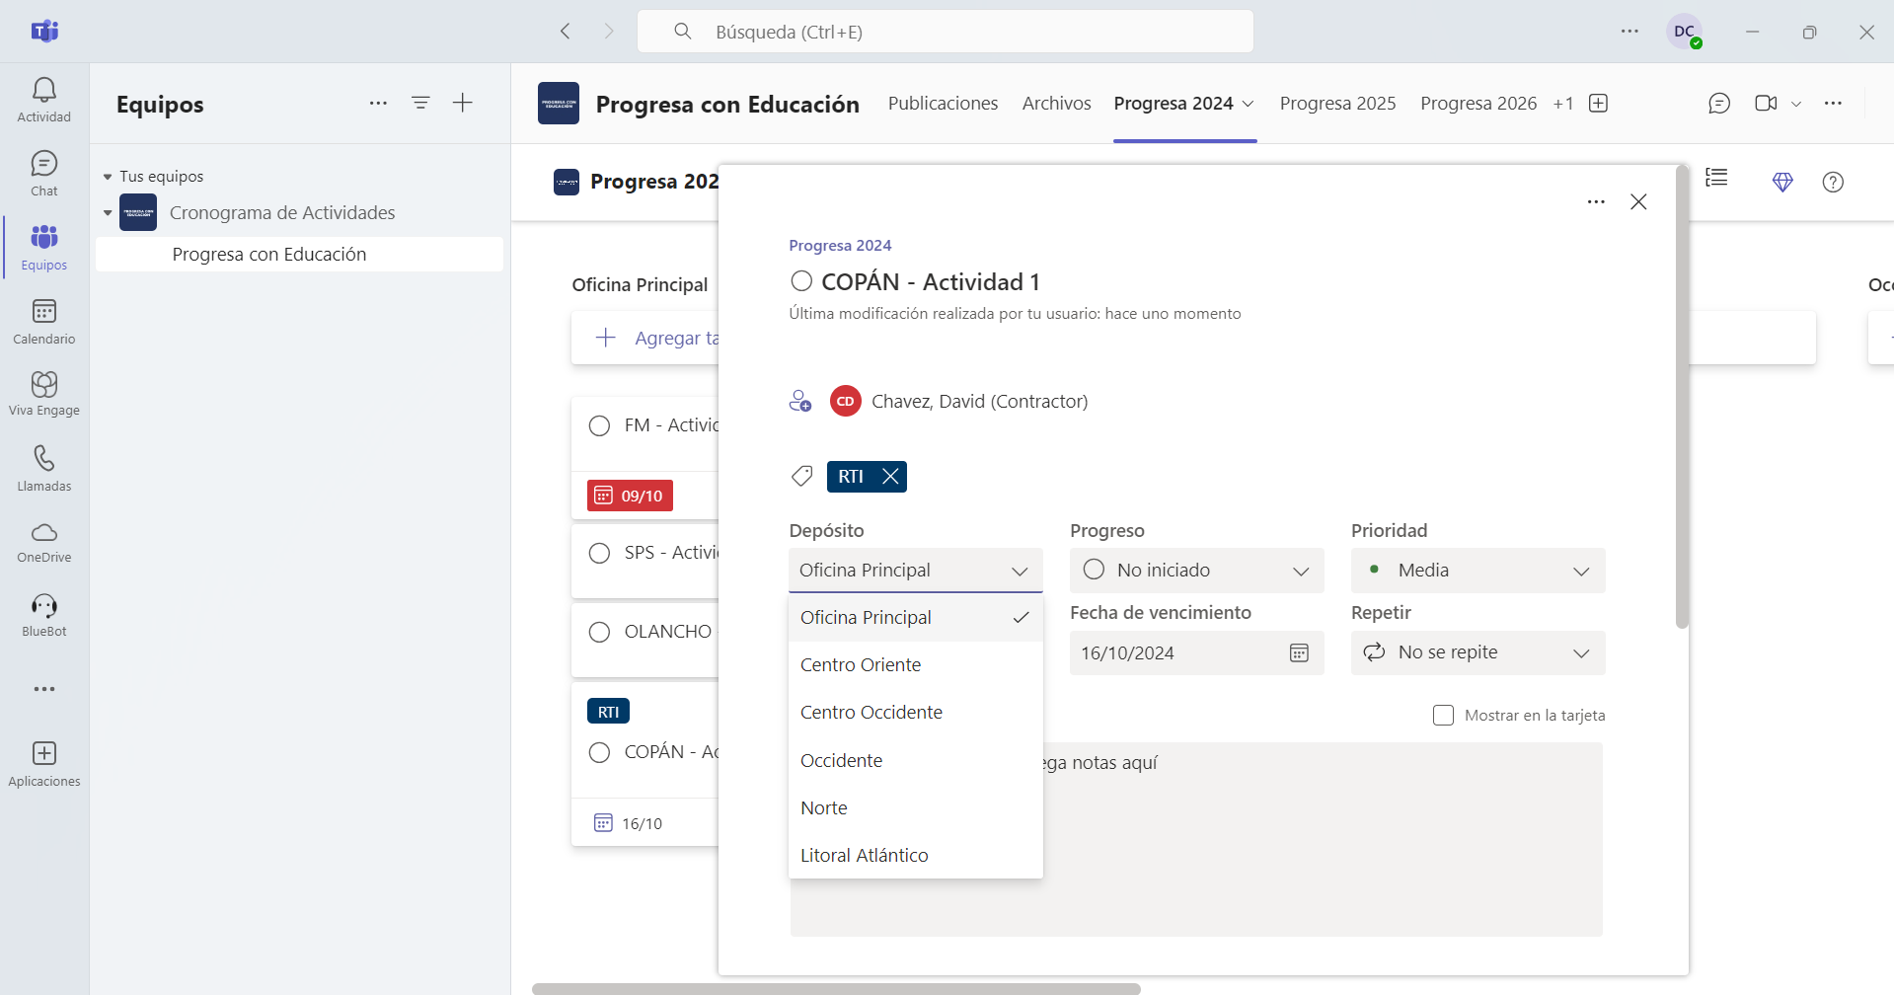Create or join a team with plus
The height and width of the screenshot is (995, 1894).
463,103
